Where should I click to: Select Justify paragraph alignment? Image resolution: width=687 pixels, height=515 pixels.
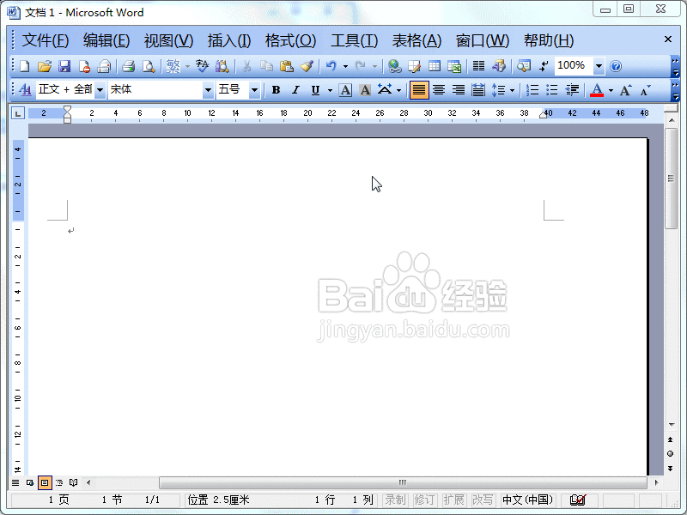[419, 90]
